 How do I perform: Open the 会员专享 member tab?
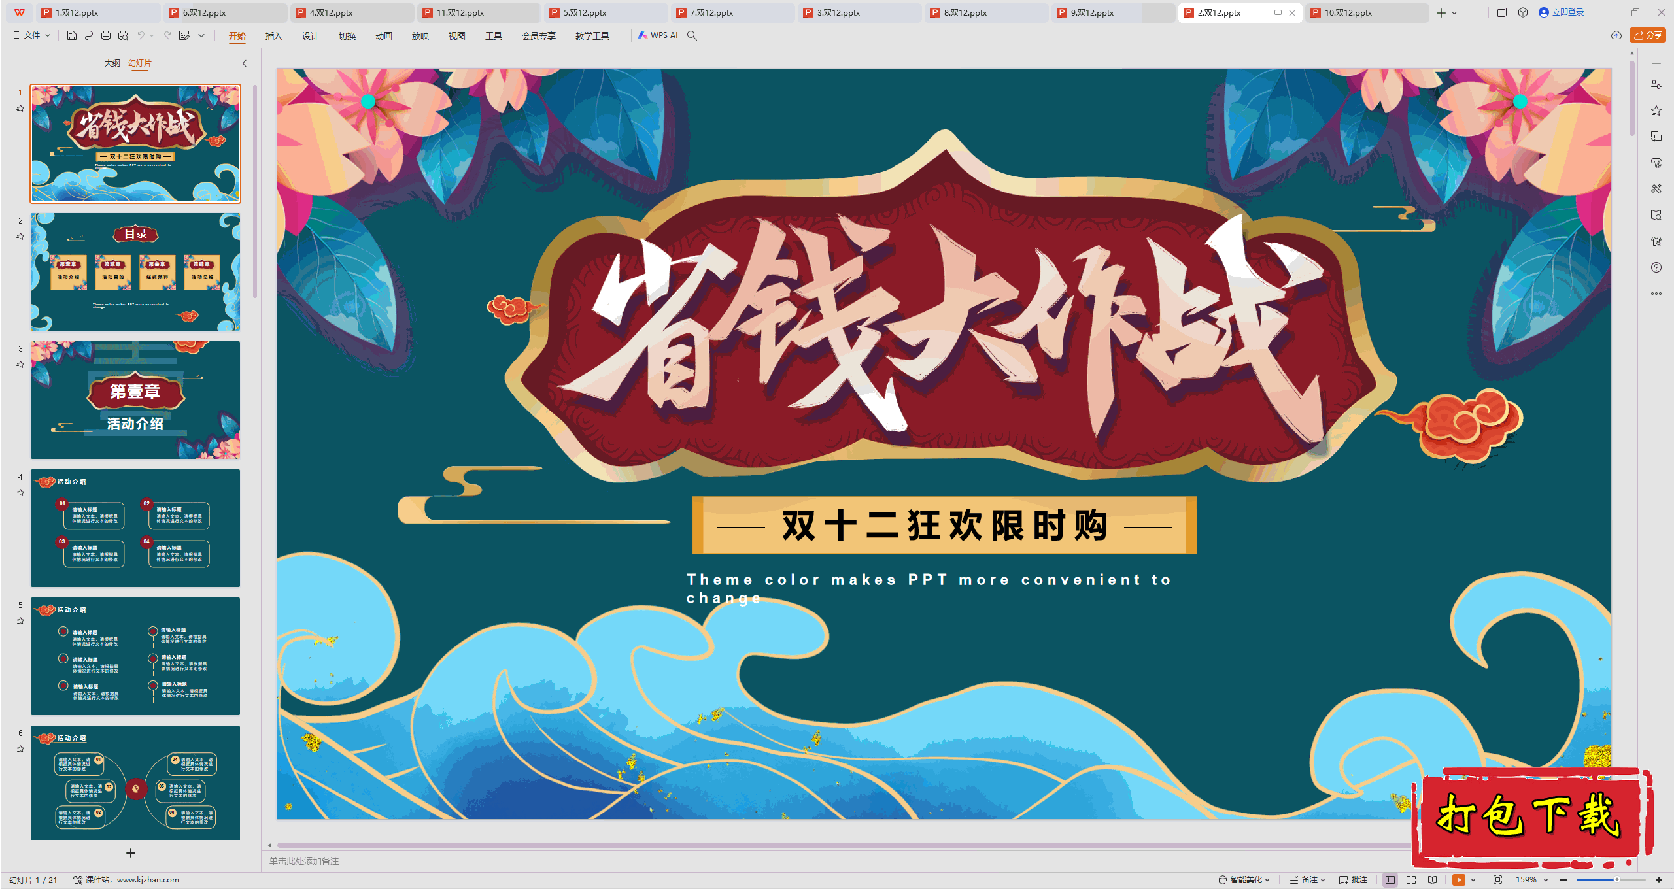coord(538,36)
